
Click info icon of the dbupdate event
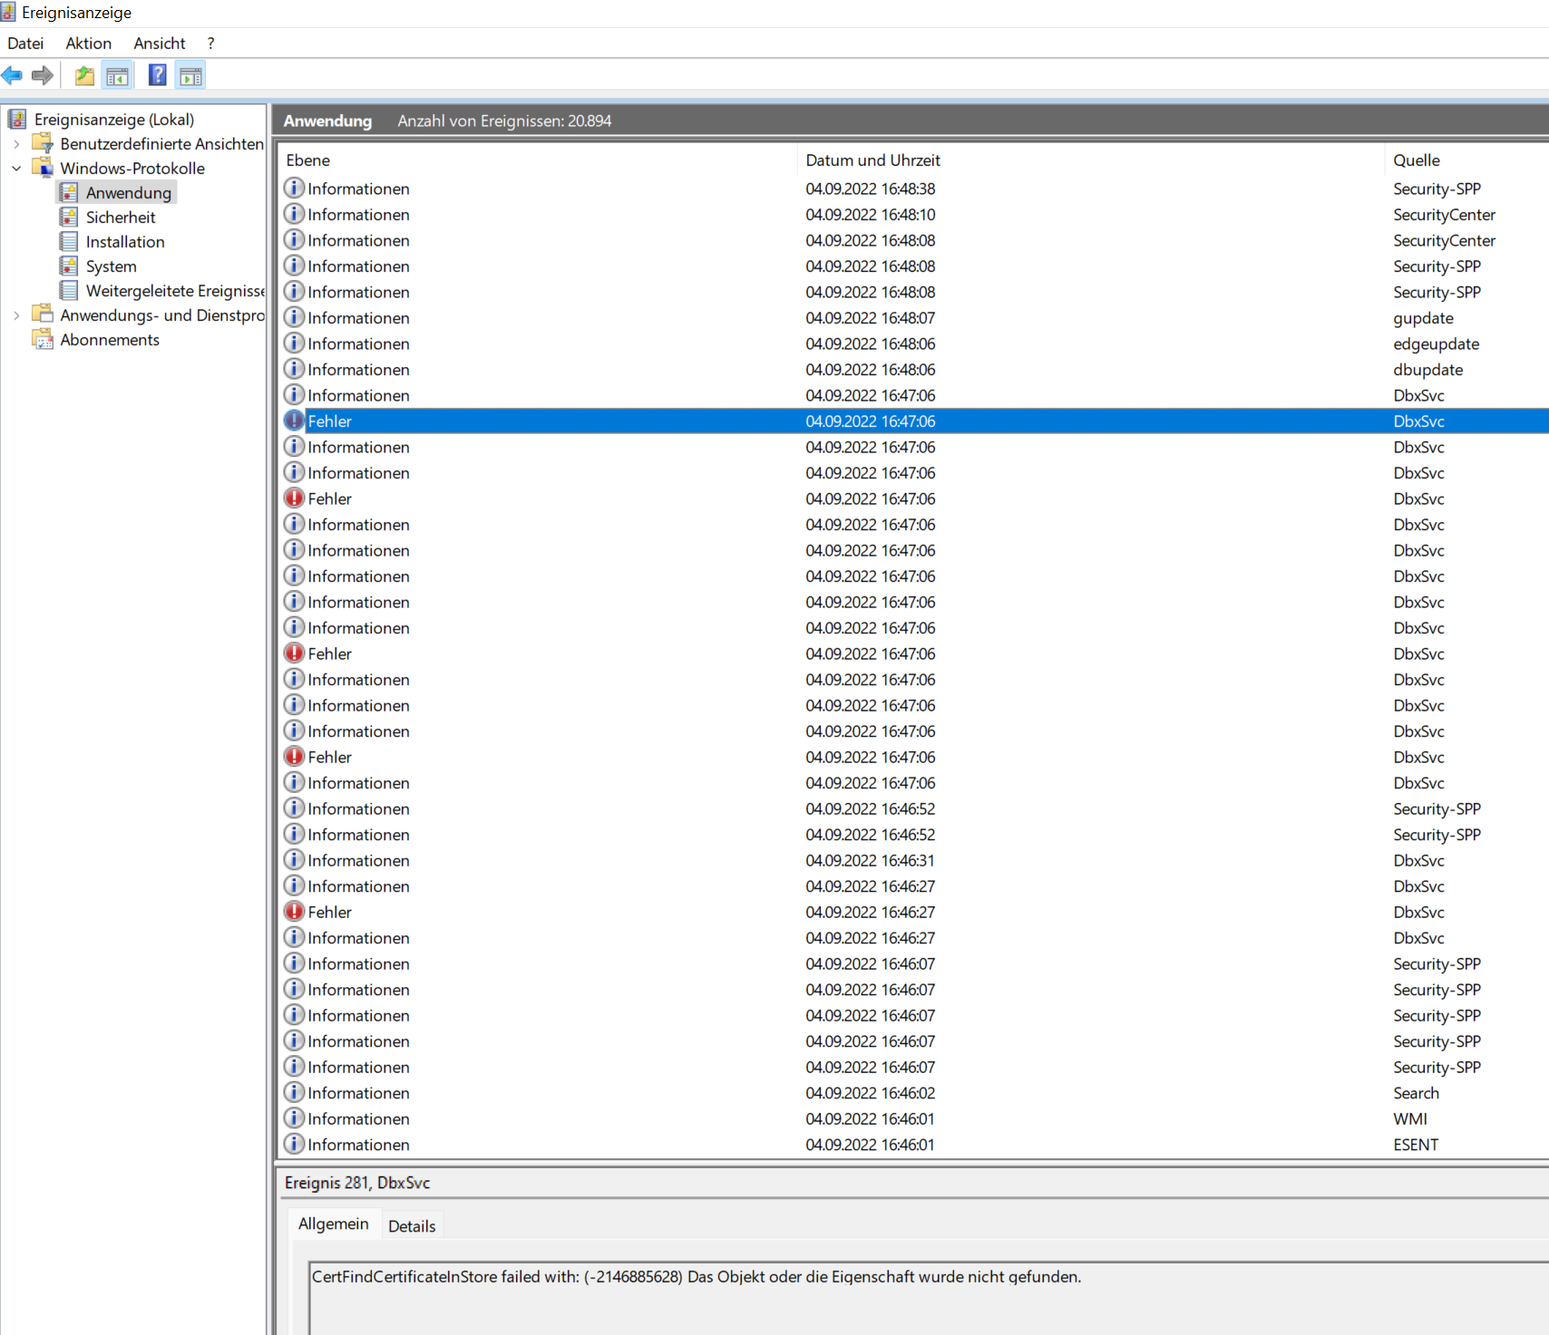[x=294, y=369]
